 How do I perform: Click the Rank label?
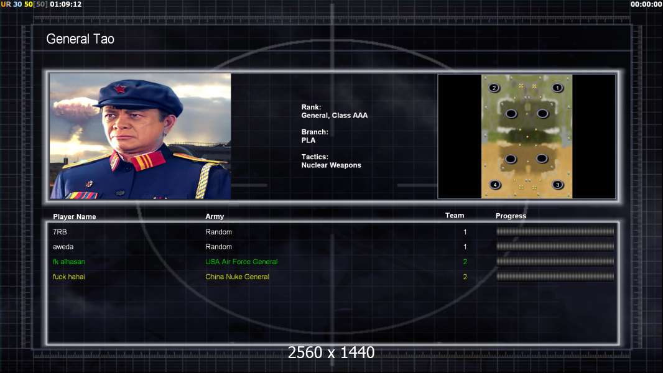[x=311, y=108]
